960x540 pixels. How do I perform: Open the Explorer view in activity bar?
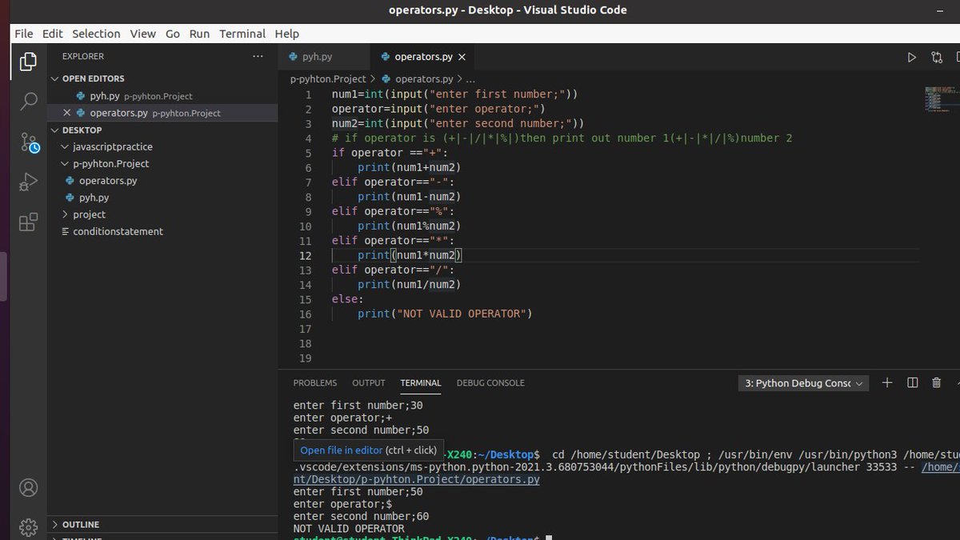pos(28,62)
